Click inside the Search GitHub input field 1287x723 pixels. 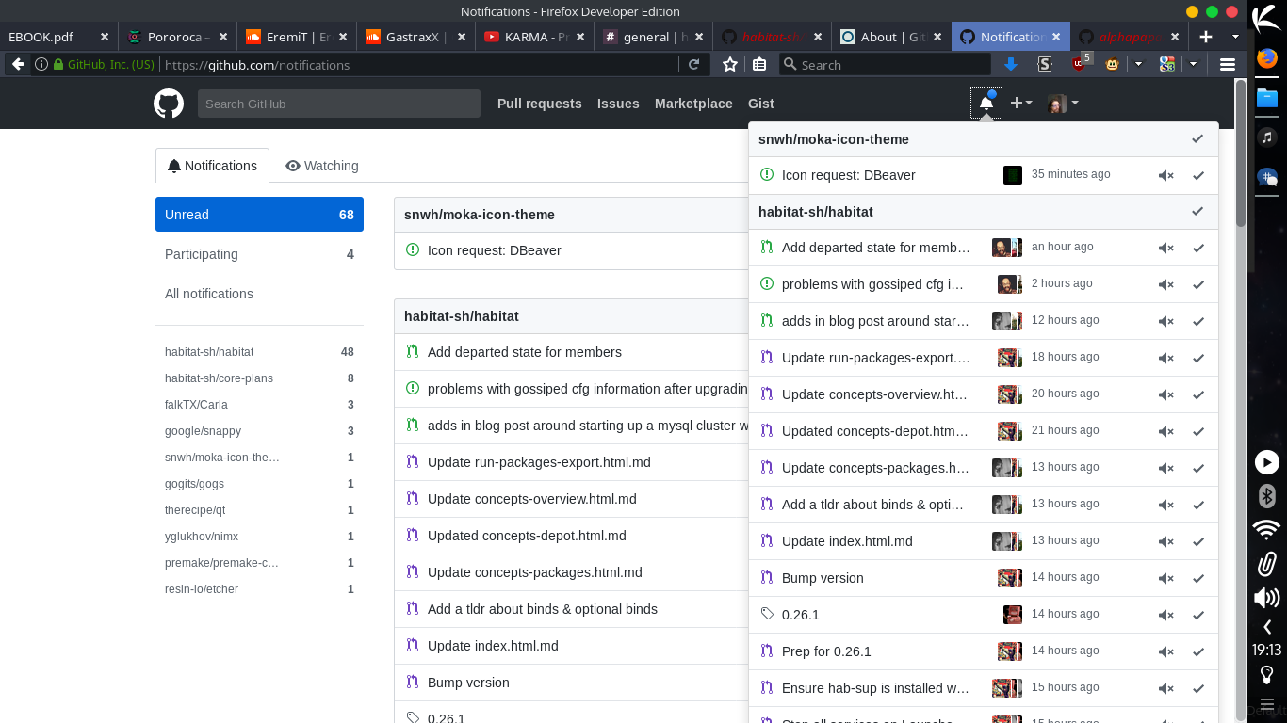(x=339, y=103)
